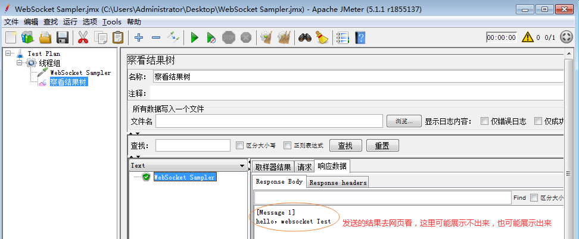579x239 pixels.
Task: Open the 查找 menu
Action: (x=51, y=22)
